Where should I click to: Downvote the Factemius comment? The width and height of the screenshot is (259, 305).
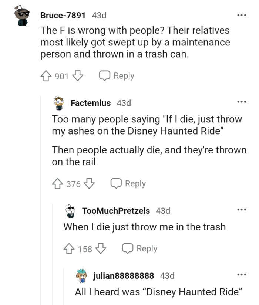(88, 184)
